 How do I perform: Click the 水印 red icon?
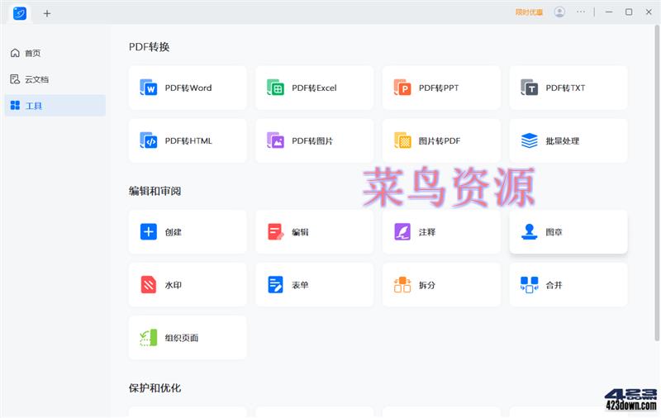click(x=149, y=285)
